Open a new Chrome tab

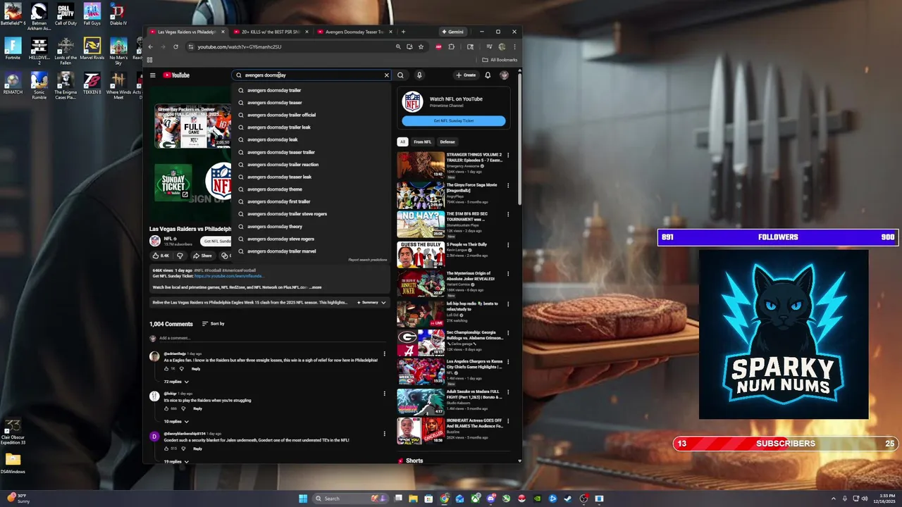point(403,32)
